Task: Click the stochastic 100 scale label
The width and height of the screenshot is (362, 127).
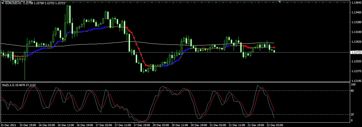Action: (x=353, y=85)
